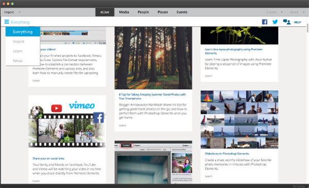Open the Facebook share icon
Image resolution: width=309 pixels, height=188 pixels.
[x=265, y=22]
